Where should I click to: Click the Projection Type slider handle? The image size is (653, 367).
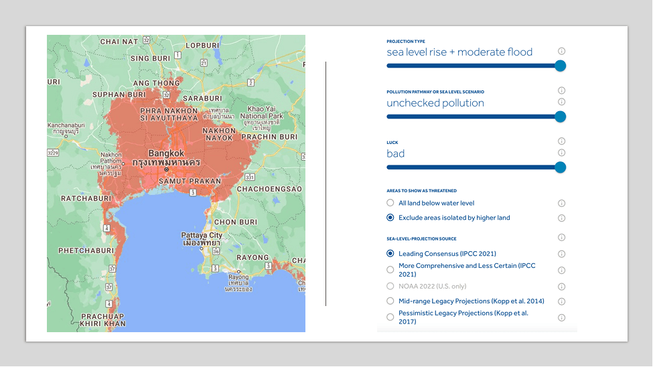[561, 66]
